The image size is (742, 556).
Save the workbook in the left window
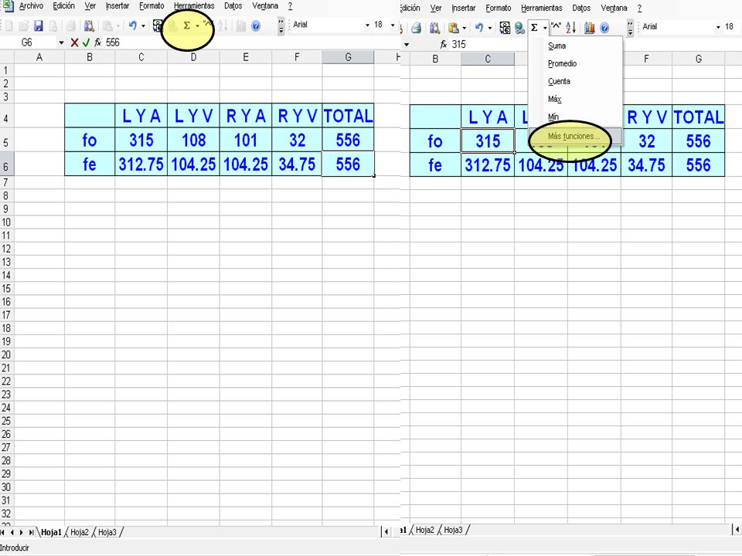(39, 26)
